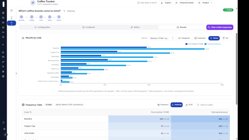Open the user profile avatar icon
The image size is (249, 140).
5,134
